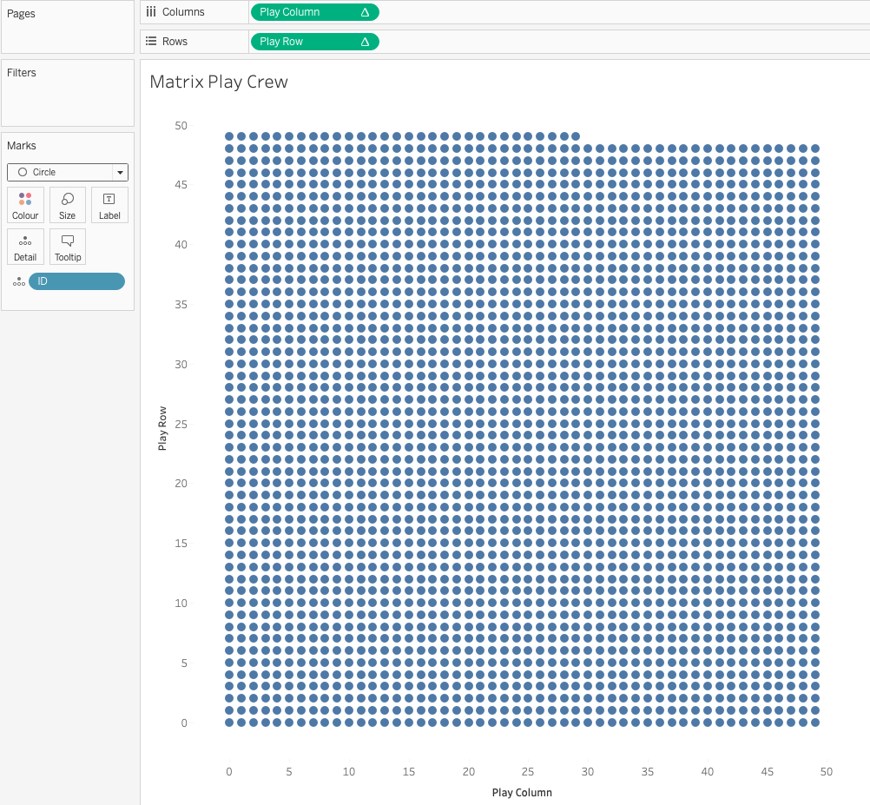Image resolution: width=870 pixels, height=805 pixels.
Task: Click the delta icon on Play Column pill
Action: (365, 12)
